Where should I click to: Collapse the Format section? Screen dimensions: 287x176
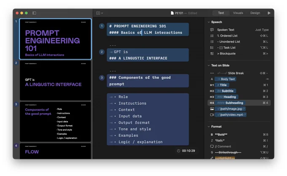click(x=208, y=127)
